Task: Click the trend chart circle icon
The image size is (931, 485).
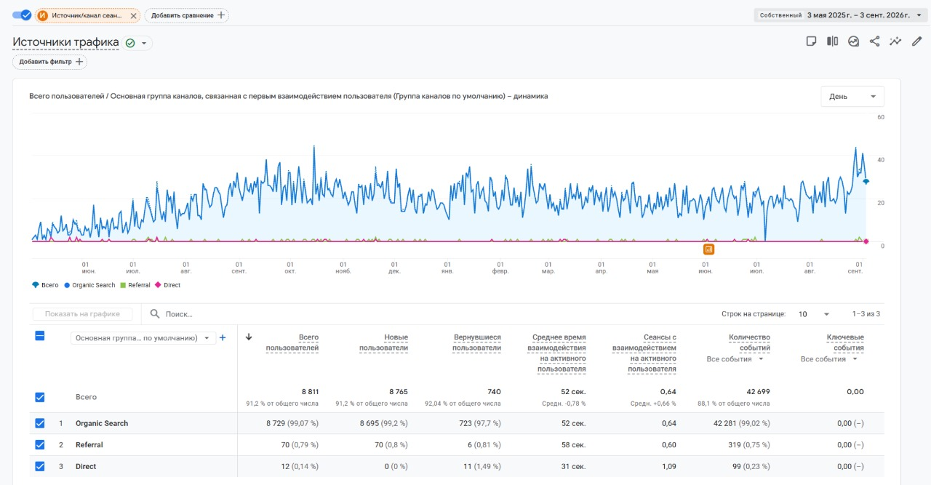Action: point(854,41)
